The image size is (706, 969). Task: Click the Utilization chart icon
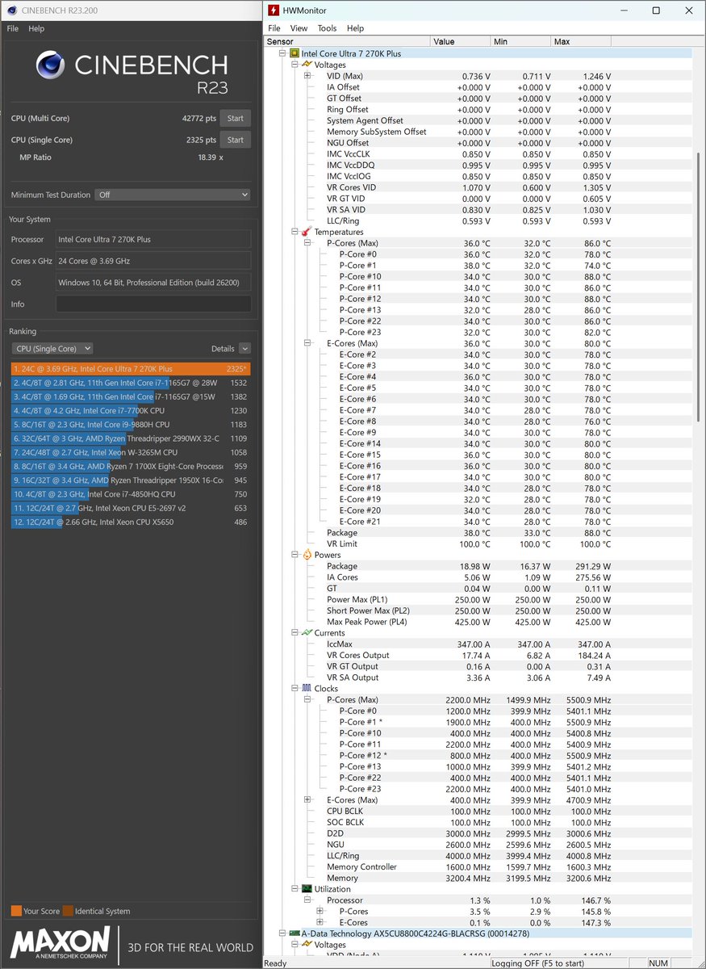click(307, 889)
